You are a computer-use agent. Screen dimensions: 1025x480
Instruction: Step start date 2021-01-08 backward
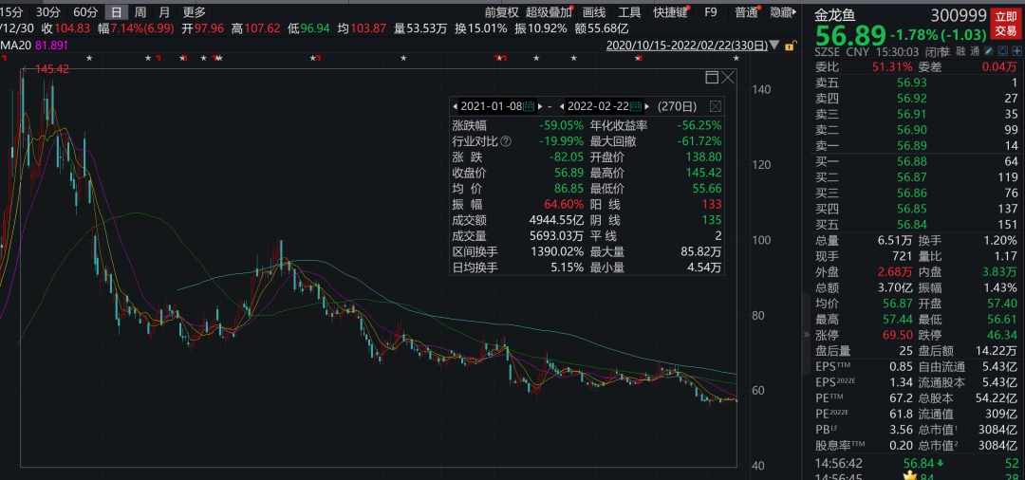(x=455, y=106)
